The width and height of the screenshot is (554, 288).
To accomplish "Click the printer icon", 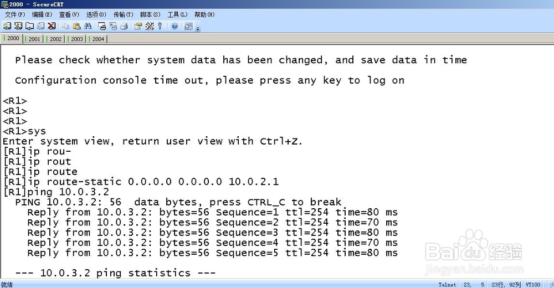I will 124,26.
